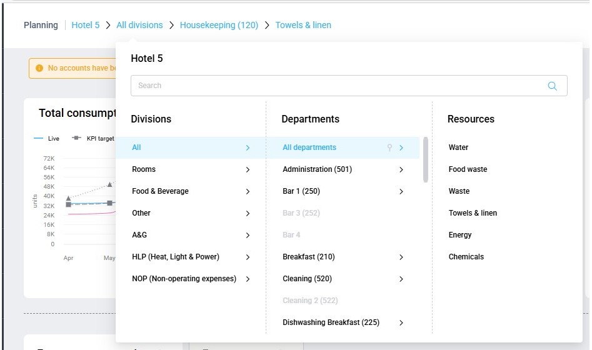Choose the Towels & linen resource
Screen dimensions: 592x350
click(473, 213)
